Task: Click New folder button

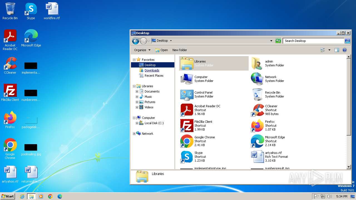Action: point(180,50)
